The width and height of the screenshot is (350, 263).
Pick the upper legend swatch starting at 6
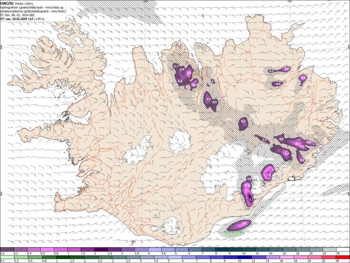point(195,250)
